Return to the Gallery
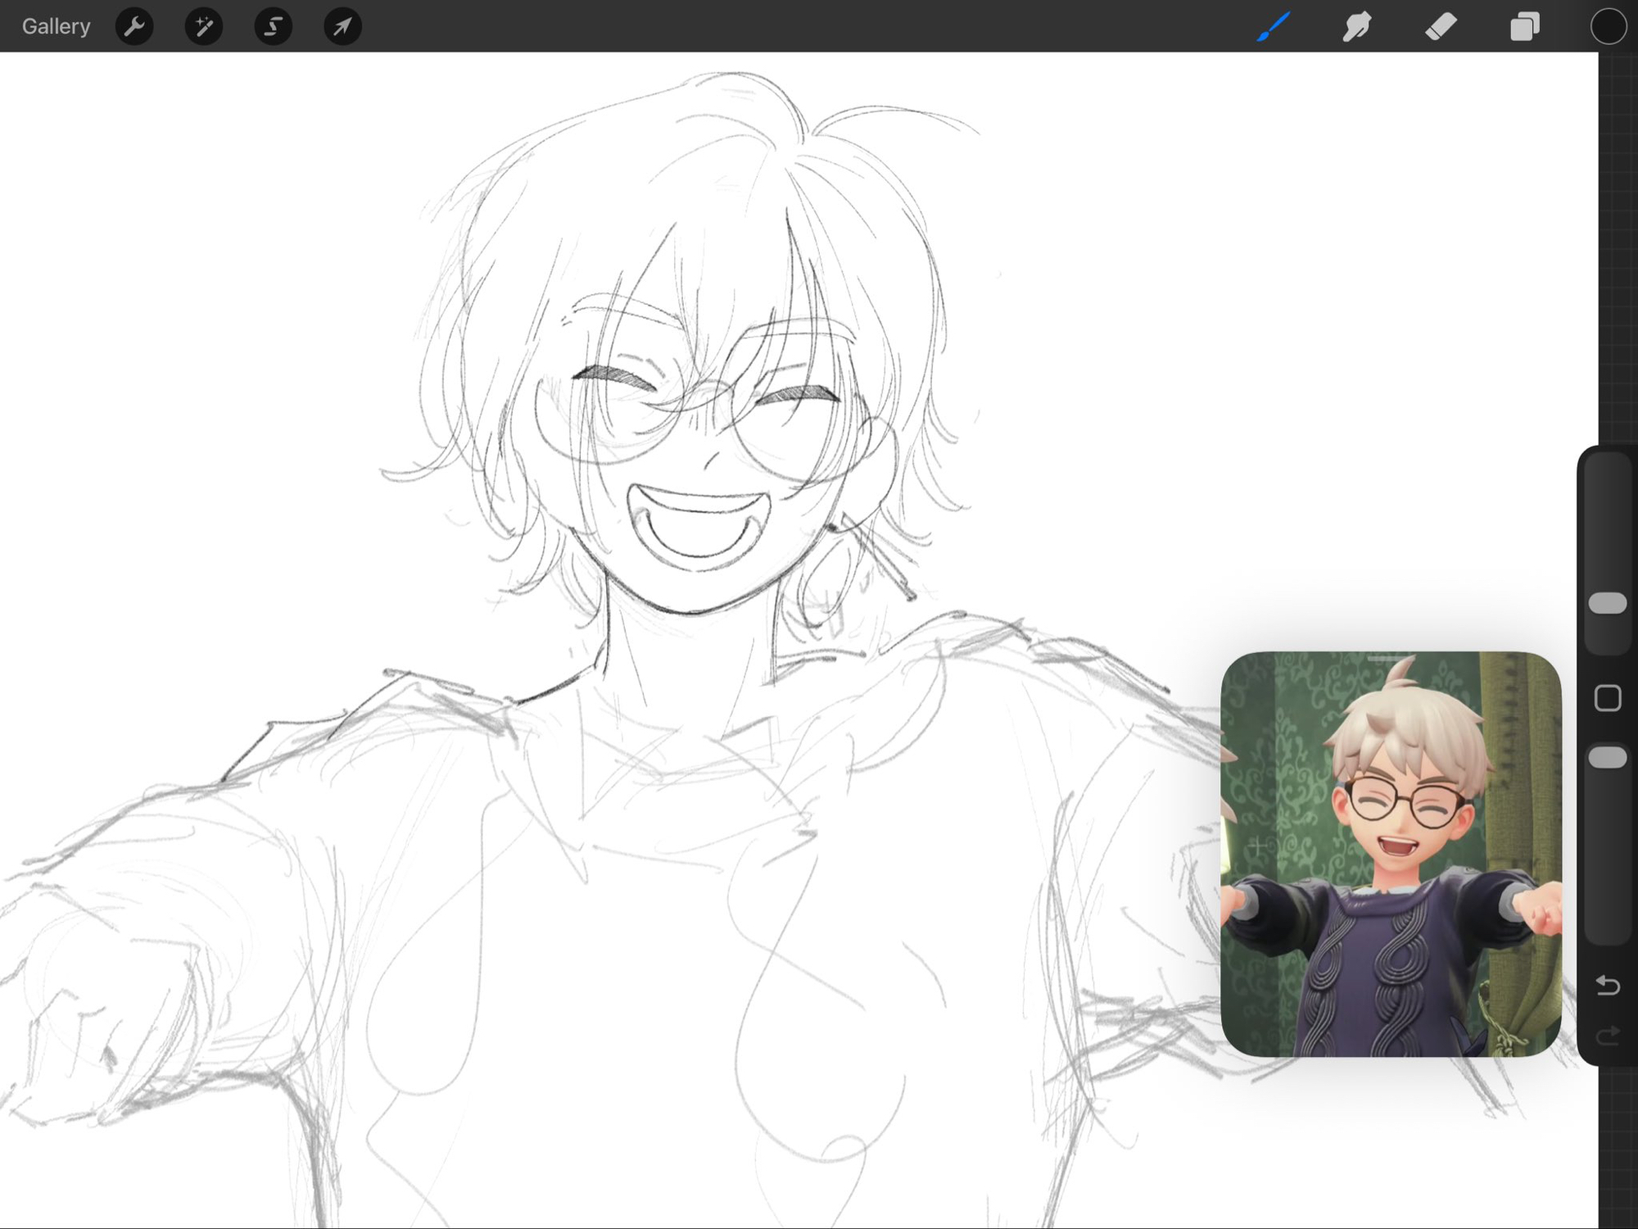Screen dimensions: 1638x1229 point(56,26)
